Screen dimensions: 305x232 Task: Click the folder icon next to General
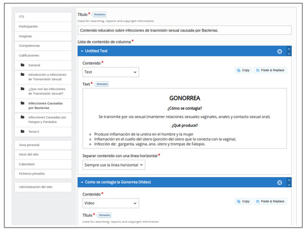pos(23,65)
